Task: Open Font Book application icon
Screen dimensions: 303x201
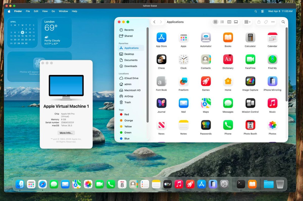Action: tap(161, 81)
